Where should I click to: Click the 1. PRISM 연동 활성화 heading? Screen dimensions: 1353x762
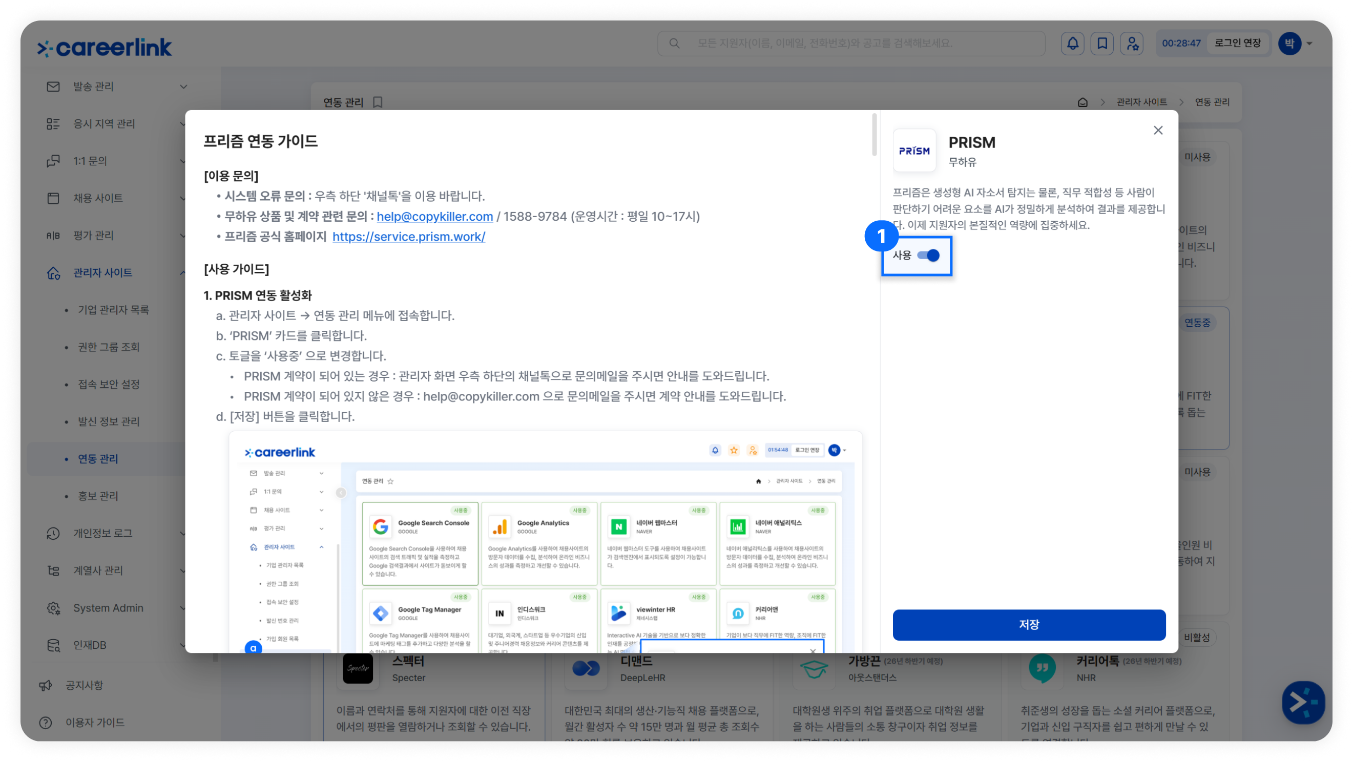257,295
